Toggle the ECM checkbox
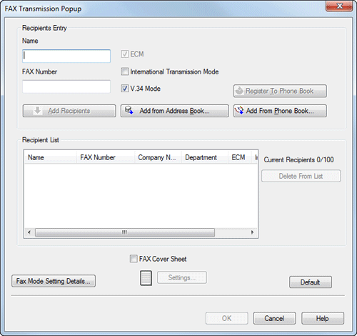The height and width of the screenshot is (336, 357). point(125,54)
